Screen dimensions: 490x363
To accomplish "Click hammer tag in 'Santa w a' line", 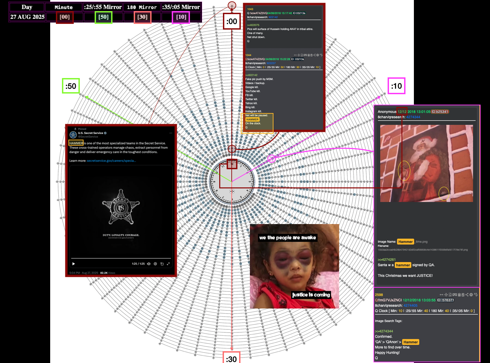I will point(403,265).
